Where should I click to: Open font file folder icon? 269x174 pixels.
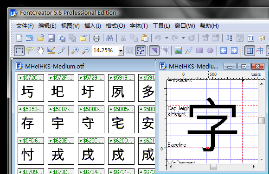coord(41,38)
